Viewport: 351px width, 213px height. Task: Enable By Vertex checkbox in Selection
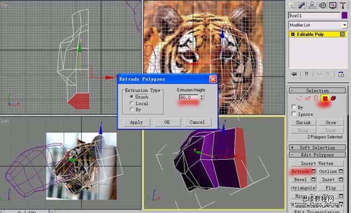click(x=293, y=107)
